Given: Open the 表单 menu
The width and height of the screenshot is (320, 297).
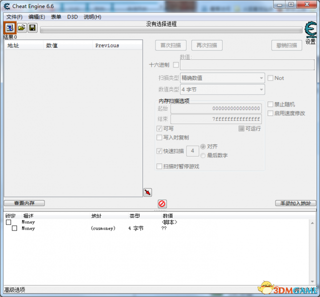Looking at the screenshot, I should pos(56,17).
